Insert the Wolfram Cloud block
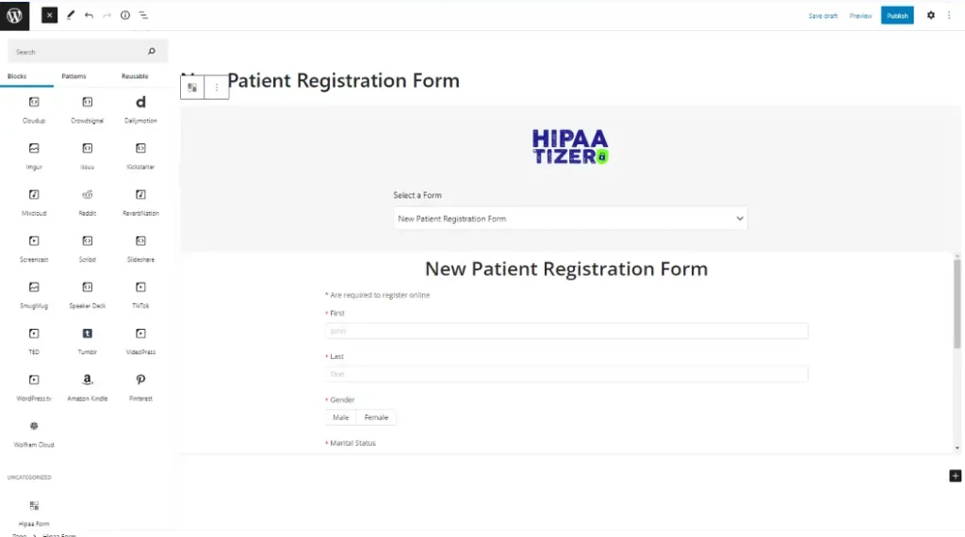 point(34,431)
